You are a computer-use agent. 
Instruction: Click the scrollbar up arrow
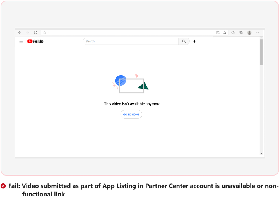(261, 38)
